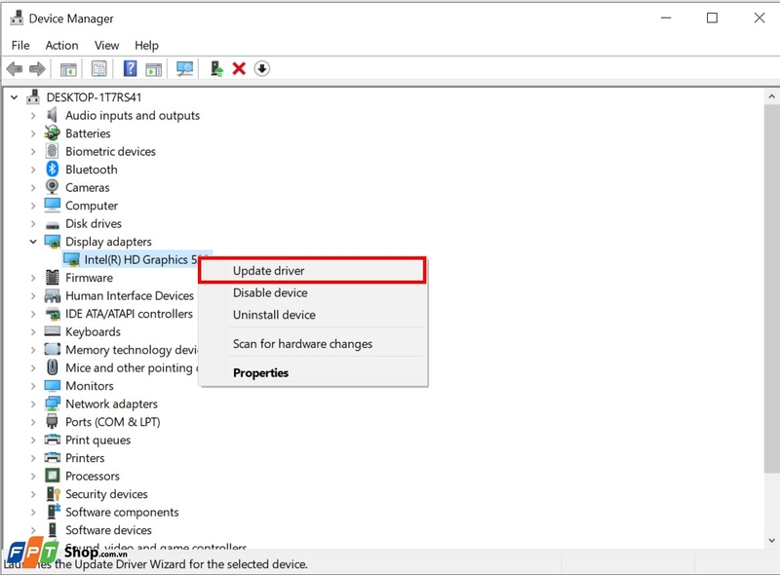Screen dimensions: 780x575
Task: Click the Batteries category icon
Action: point(53,134)
